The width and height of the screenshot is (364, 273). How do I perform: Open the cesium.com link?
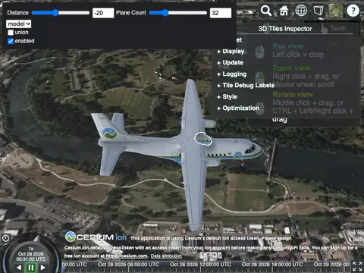[x=127, y=256]
